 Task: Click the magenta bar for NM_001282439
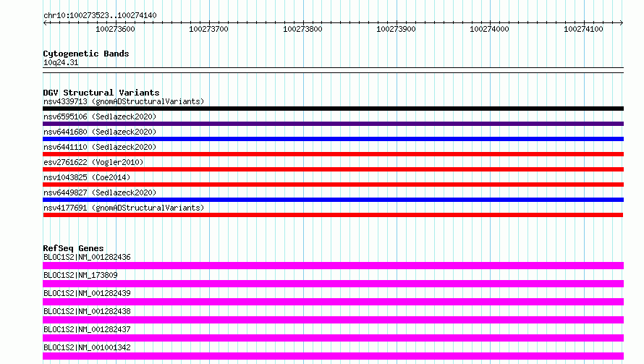coord(333,302)
